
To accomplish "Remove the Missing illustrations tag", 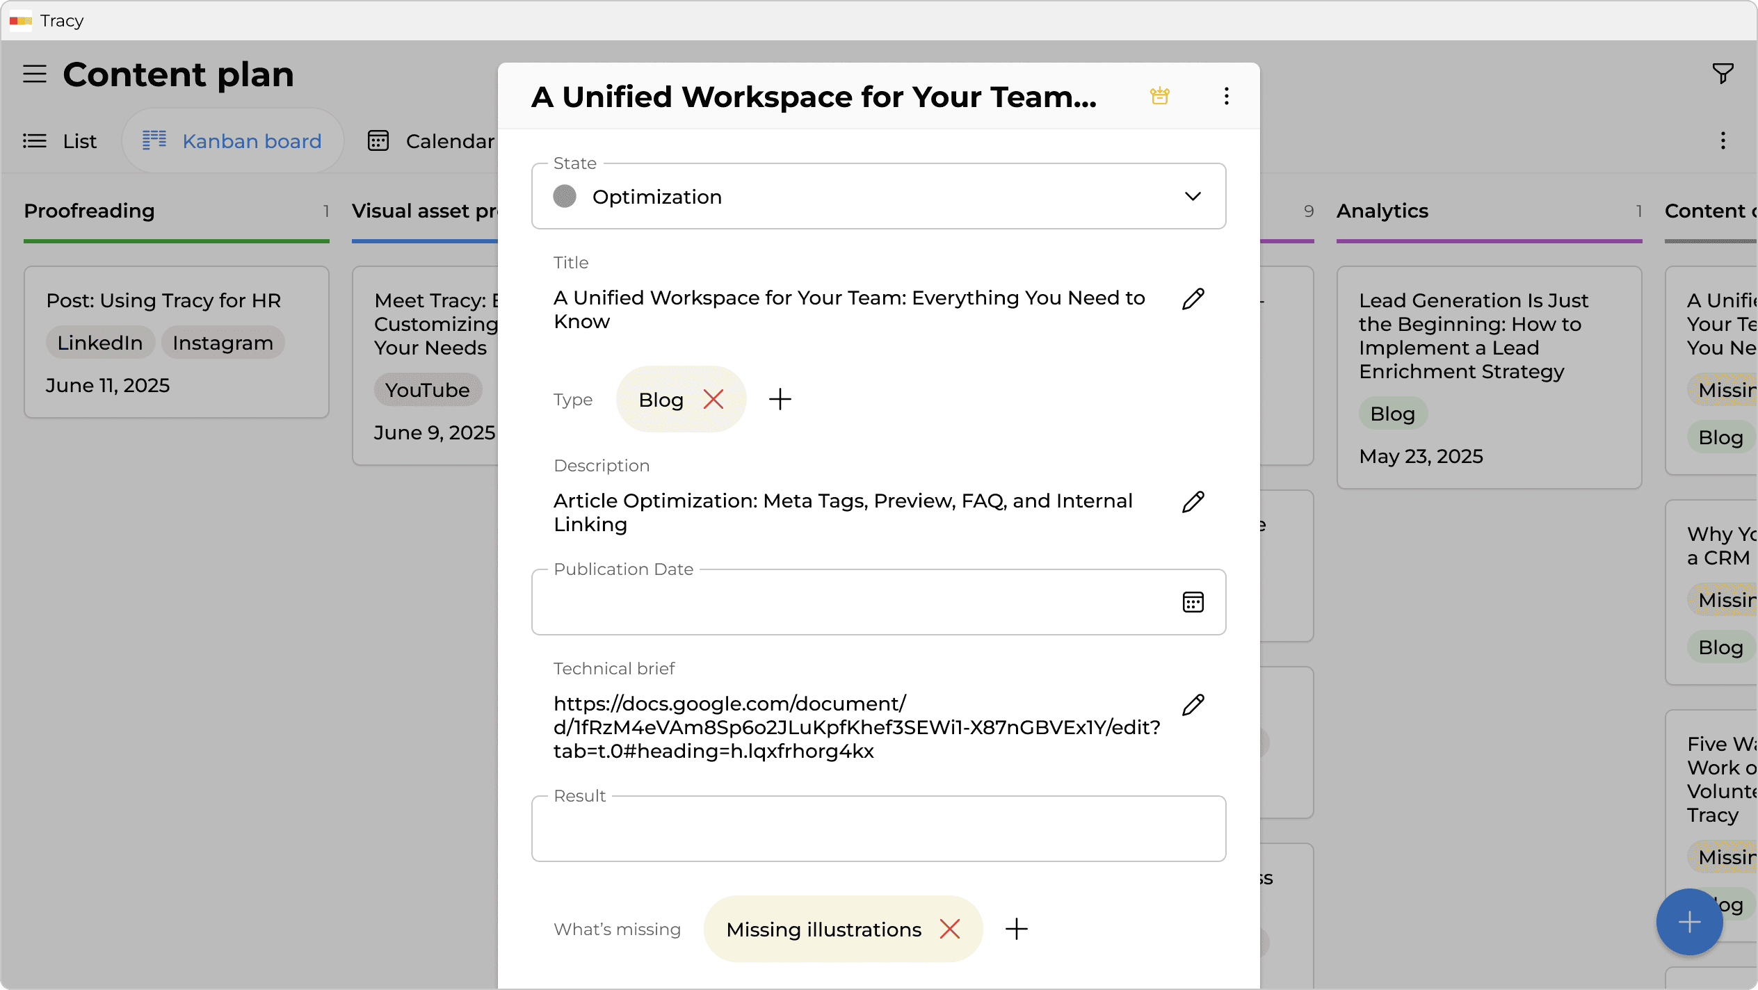I will point(949,929).
